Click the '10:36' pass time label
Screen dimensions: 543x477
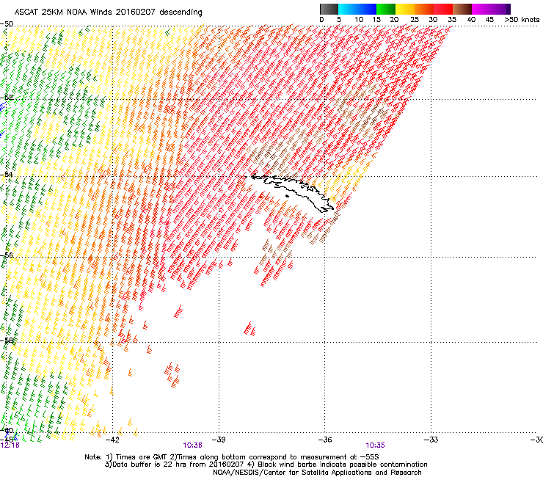[x=192, y=445]
